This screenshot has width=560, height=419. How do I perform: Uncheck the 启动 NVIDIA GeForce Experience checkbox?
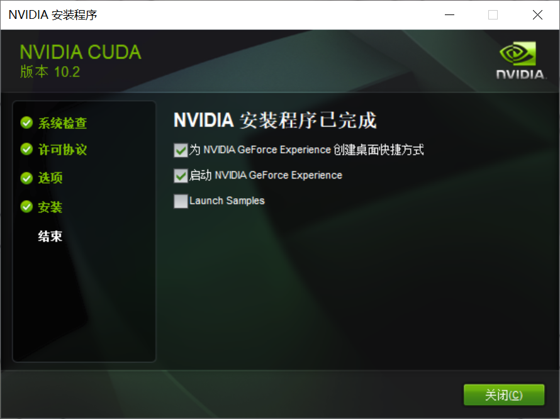181,176
